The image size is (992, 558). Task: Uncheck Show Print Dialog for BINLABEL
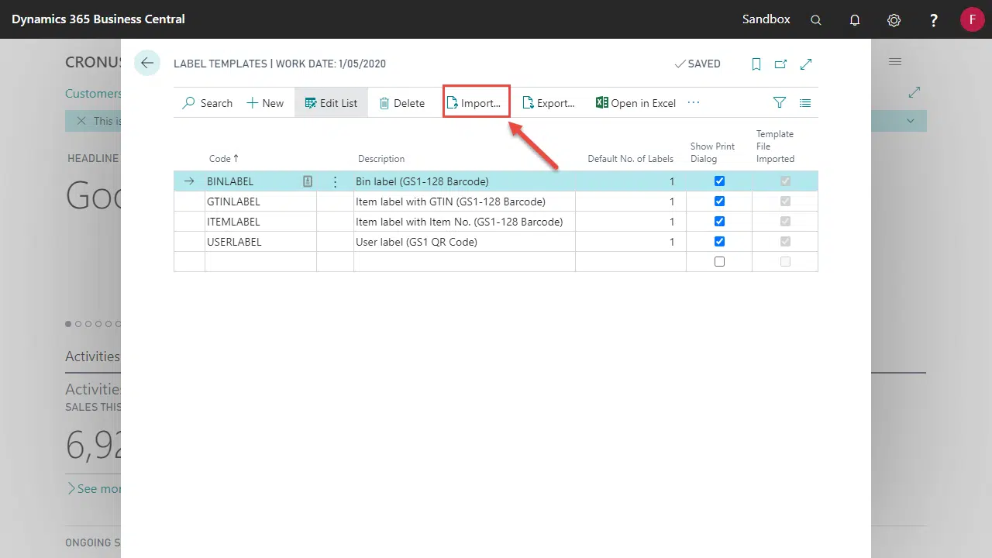click(x=719, y=181)
